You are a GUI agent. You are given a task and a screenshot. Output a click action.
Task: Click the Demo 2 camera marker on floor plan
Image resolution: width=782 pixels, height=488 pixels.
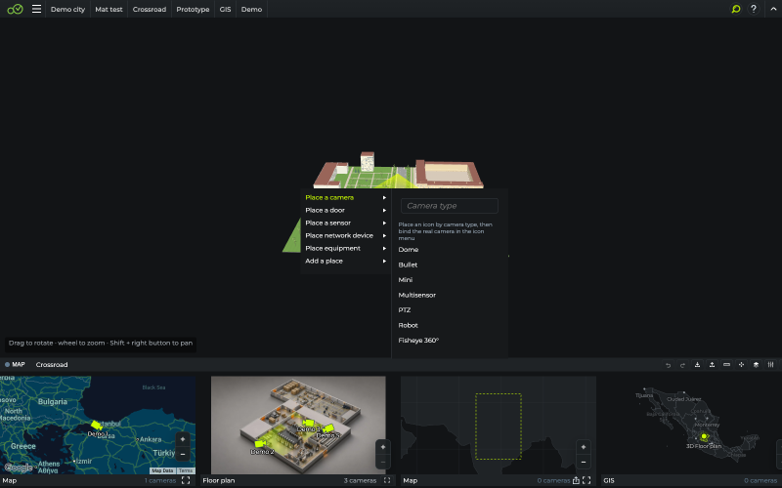pyautogui.click(x=259, y=443)
